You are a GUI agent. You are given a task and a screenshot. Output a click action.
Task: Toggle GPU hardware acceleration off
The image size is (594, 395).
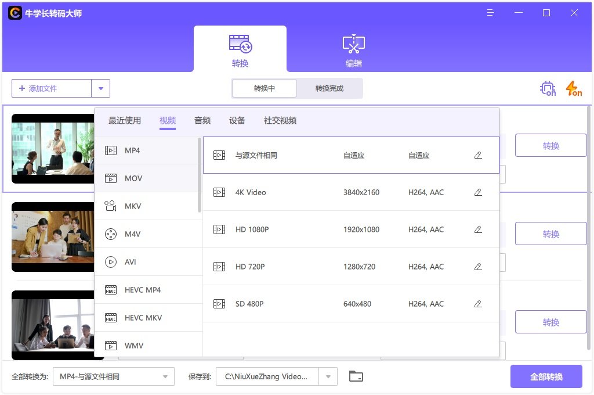tap(546, 88)
